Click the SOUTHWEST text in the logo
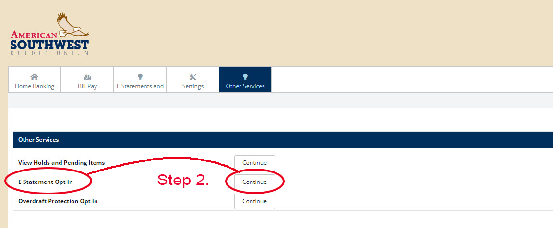Screen dimensions: 553x228 (x=49, y=45)
